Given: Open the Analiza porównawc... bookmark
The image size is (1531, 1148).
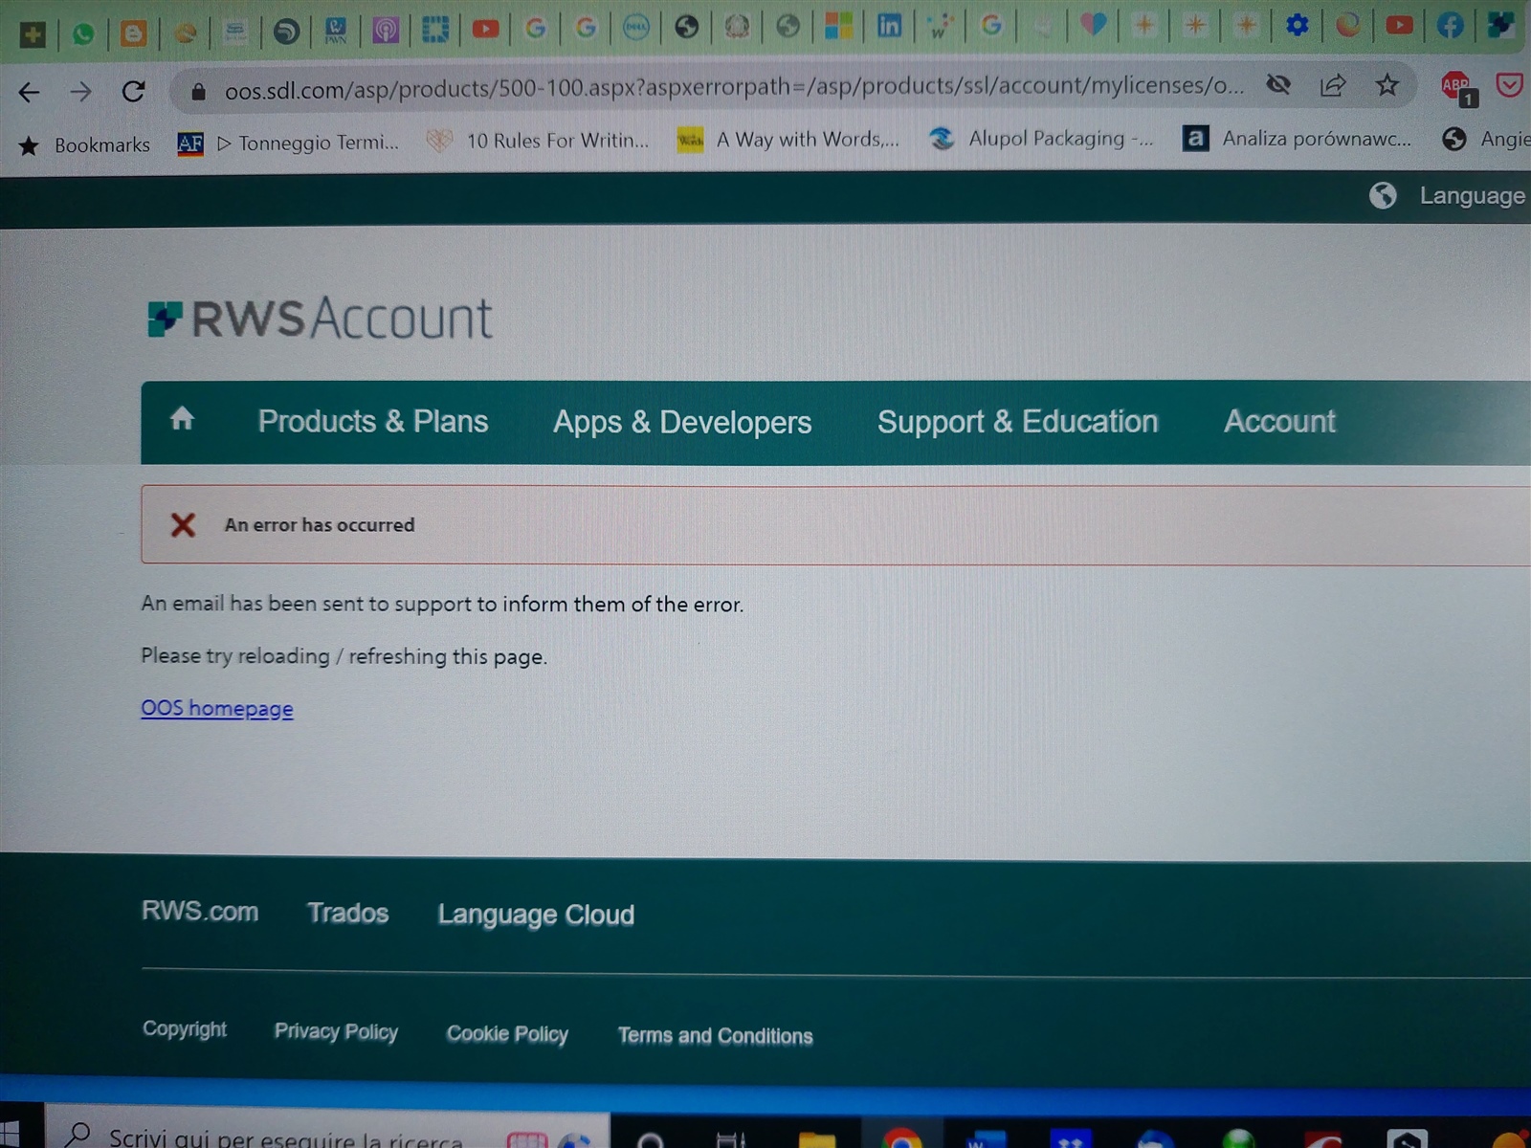Looking at the screenshot, I should click(1297, 139).
